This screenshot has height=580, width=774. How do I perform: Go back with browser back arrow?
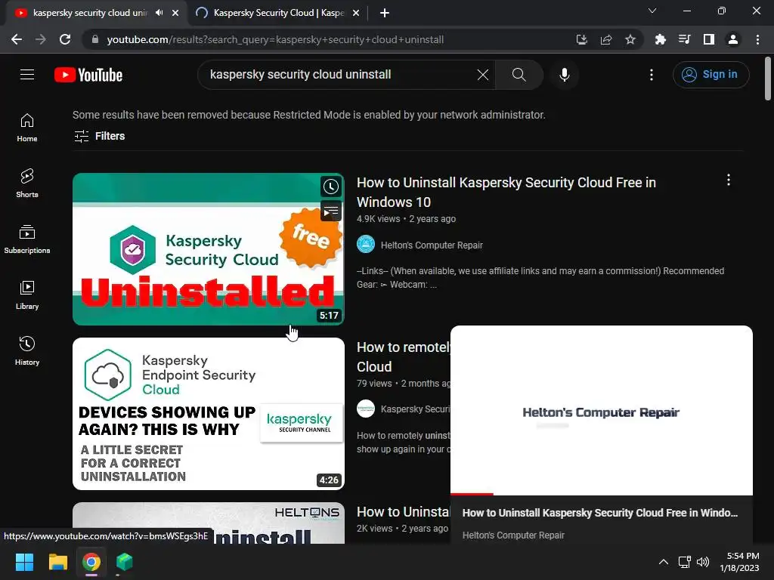(17, 39)
